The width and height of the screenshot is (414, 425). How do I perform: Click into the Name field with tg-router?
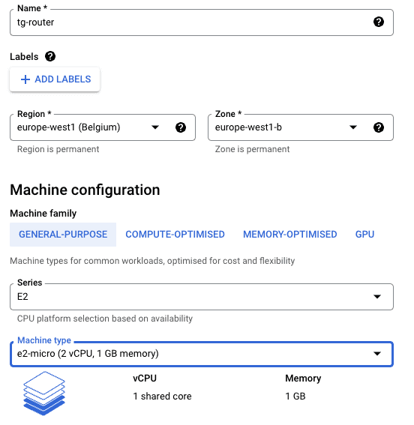(202, 22)
